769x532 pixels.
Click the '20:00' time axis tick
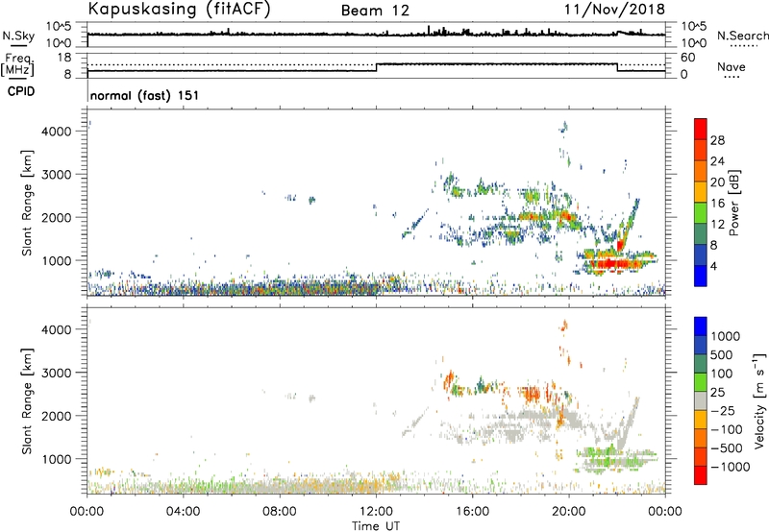[x=568, y=512]
